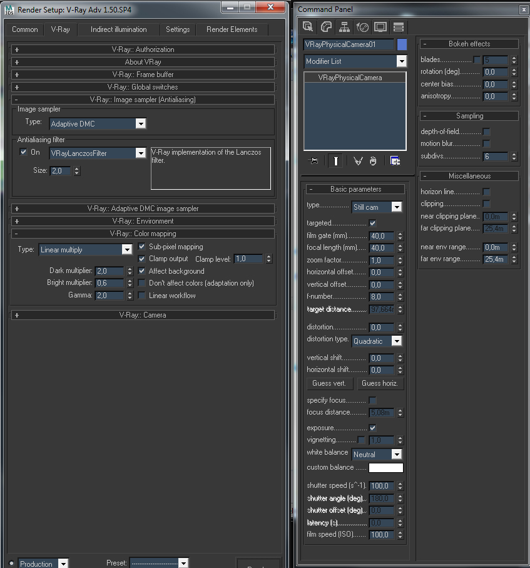Toggle Show End Result icon
The image size is (530, 568).
(335, 160)
